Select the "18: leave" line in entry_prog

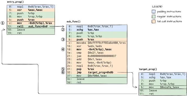coord(31,30)
